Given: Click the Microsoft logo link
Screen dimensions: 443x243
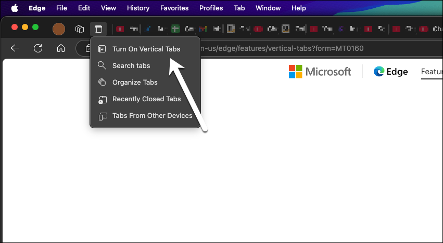Looking at the screenshot, I should (x=320, y=72).
